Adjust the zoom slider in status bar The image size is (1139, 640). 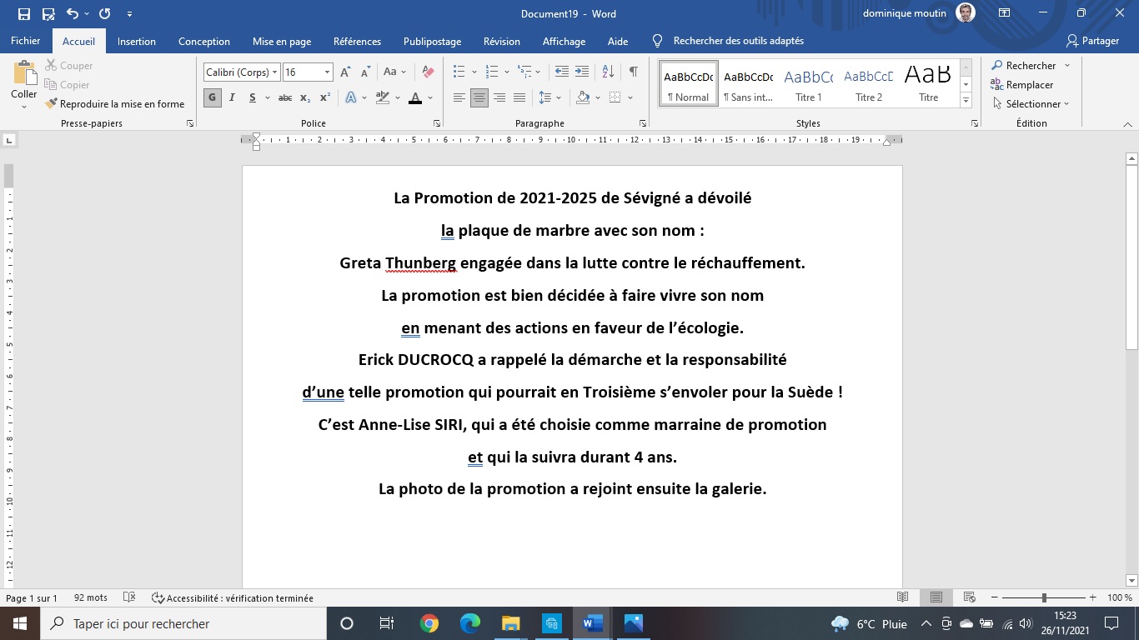tap(1044, 597)
